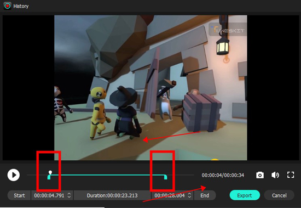The image size is (301, 208).
Task: Export the trimmed video
Action: 245,195
